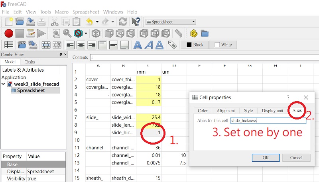Merge the selected cells
This screenshot has height=182, width=319.
tap(46, 45)
